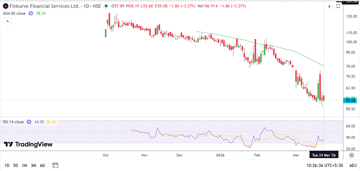Click the SMA 50 refresh icon

point(31,13)
